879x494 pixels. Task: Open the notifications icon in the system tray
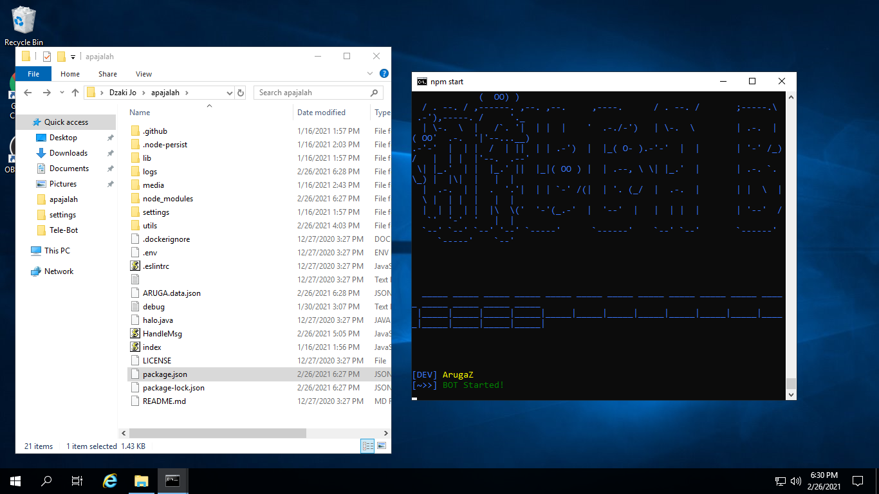point(857,480)
